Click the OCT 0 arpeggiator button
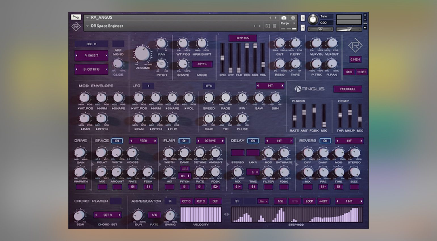Screen dimensions: 437x241 pos(186,201)
